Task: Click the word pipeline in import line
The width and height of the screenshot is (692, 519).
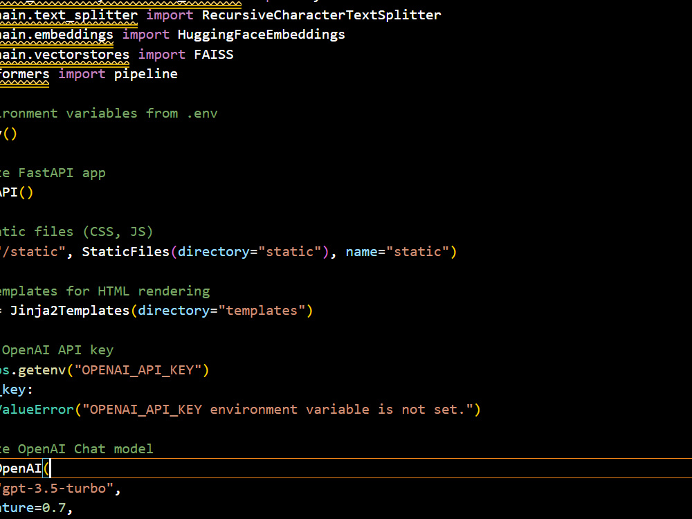Action: 145,74
